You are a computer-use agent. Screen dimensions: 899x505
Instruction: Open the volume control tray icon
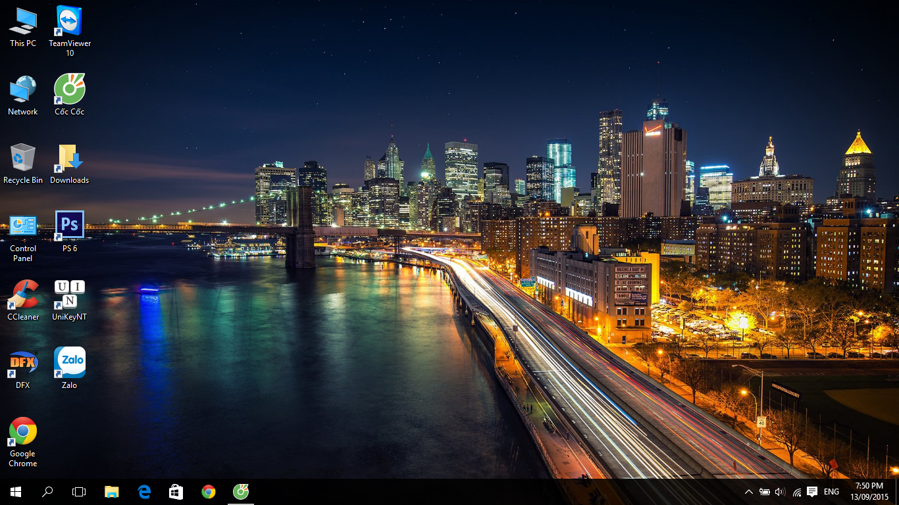781,492
